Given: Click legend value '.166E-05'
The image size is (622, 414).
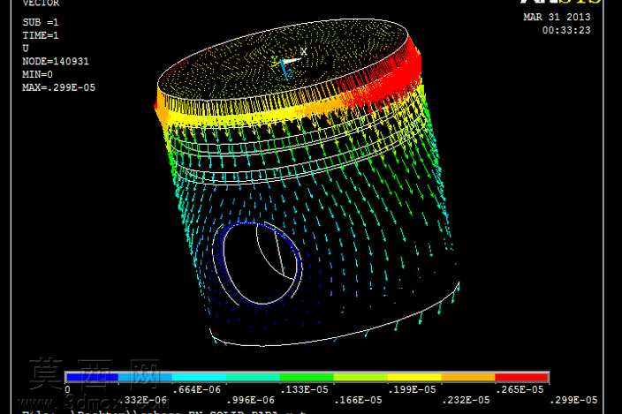Looking at the screenshot, I should click(x=358, y=400).
